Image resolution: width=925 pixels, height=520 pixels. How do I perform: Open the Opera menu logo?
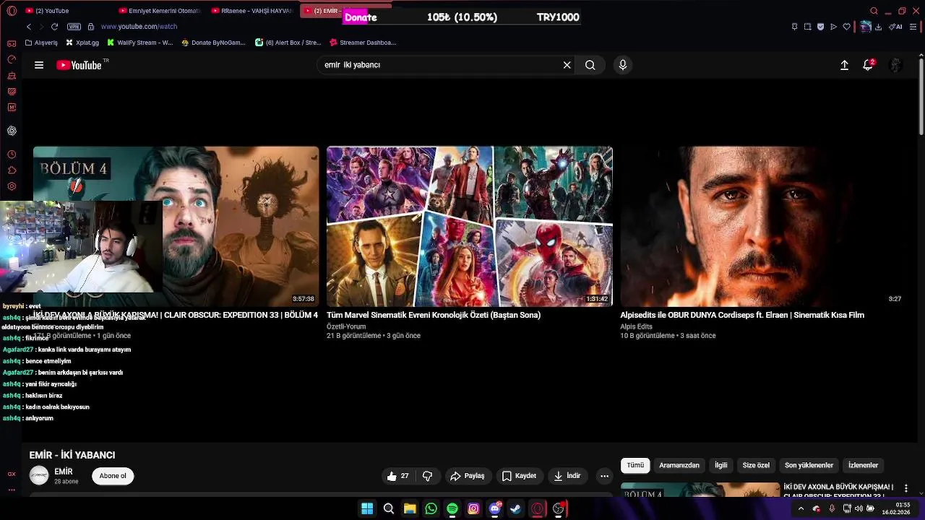pos(12,11)
